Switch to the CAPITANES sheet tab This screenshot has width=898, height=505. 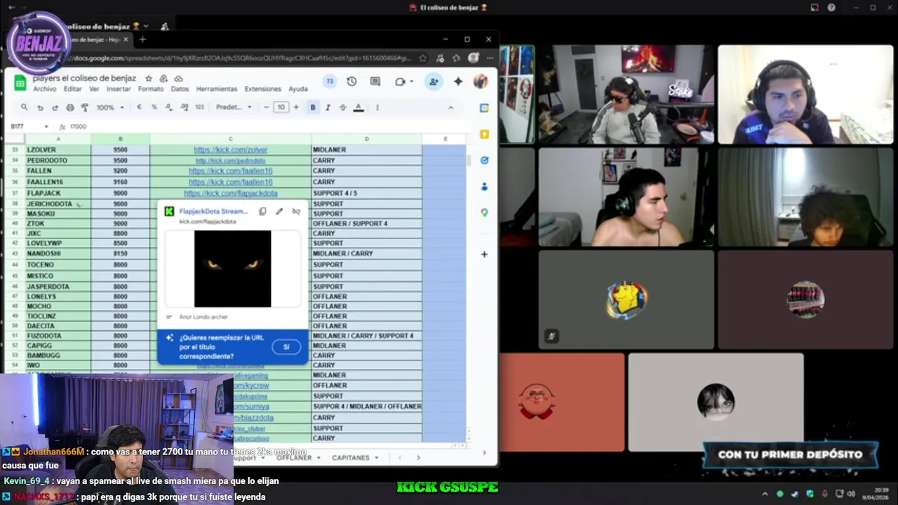[350, 457]
